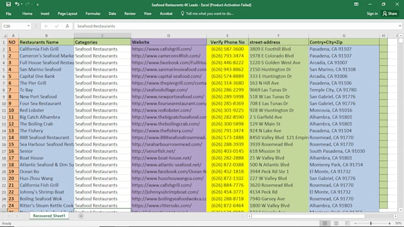Select column G header
404x227 pixels.
344,36
